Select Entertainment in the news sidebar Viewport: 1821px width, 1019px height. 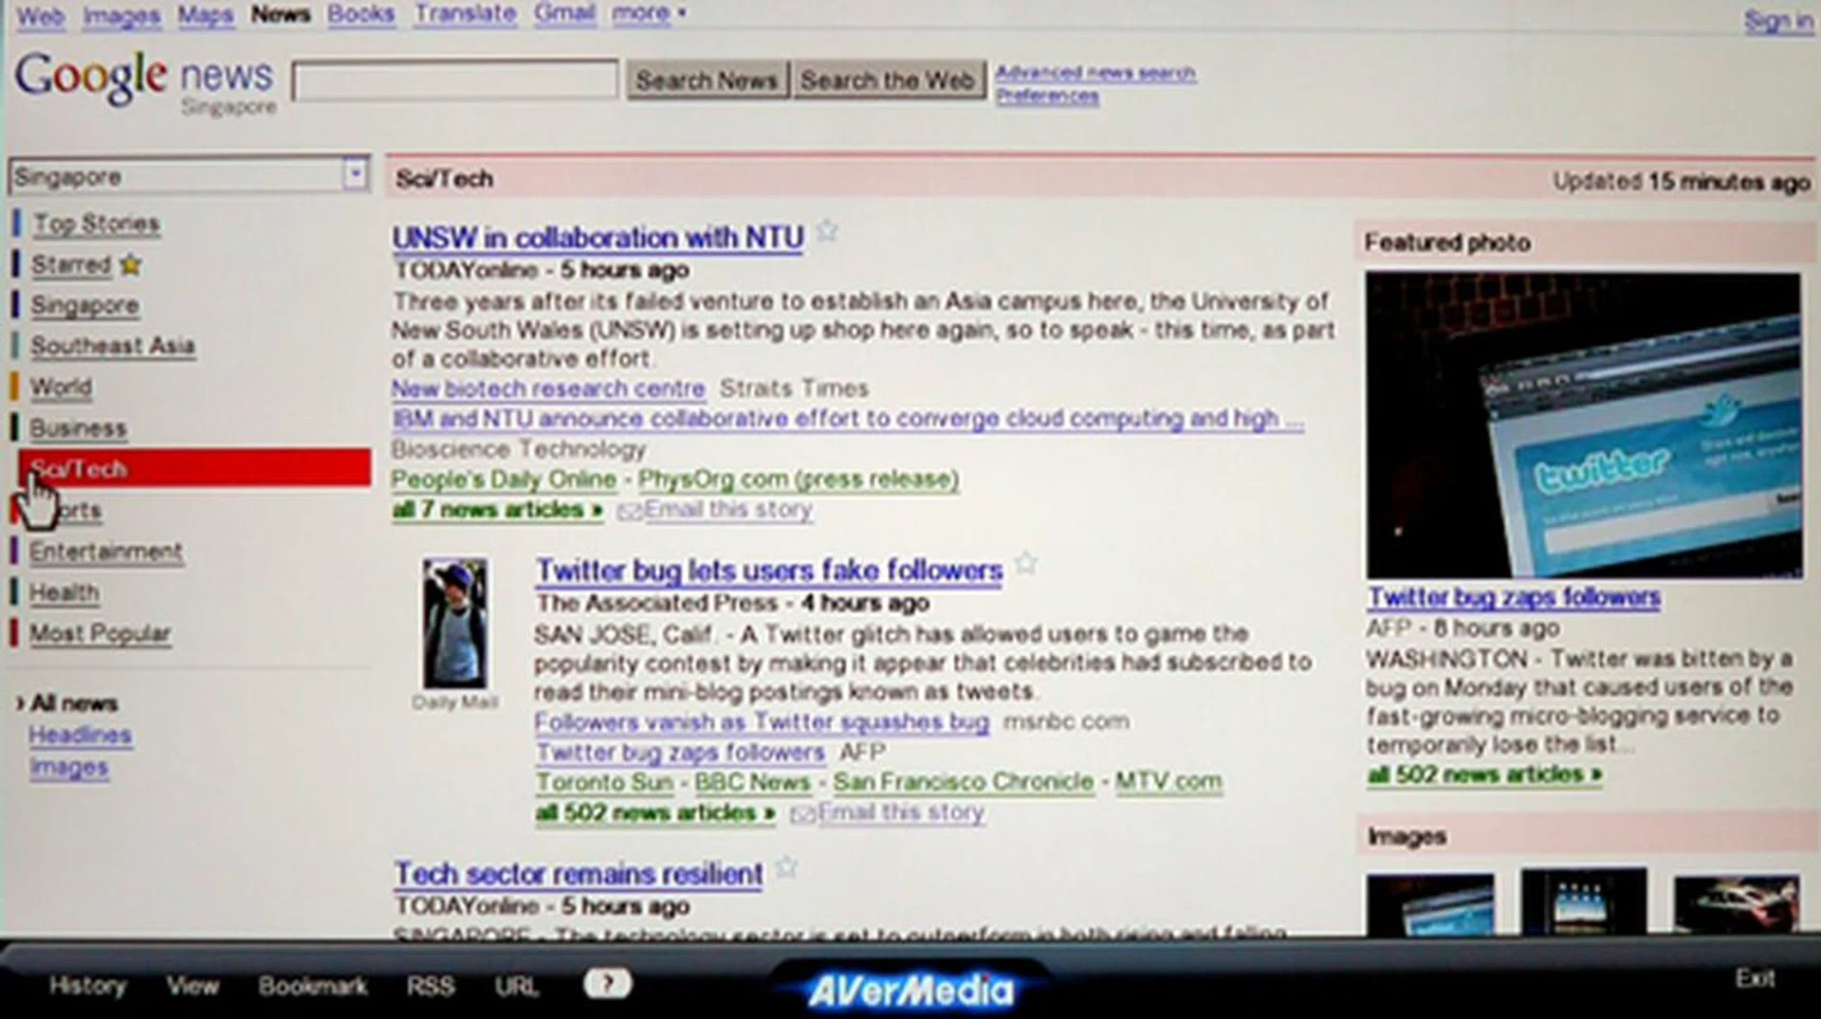tap(106, 551)
